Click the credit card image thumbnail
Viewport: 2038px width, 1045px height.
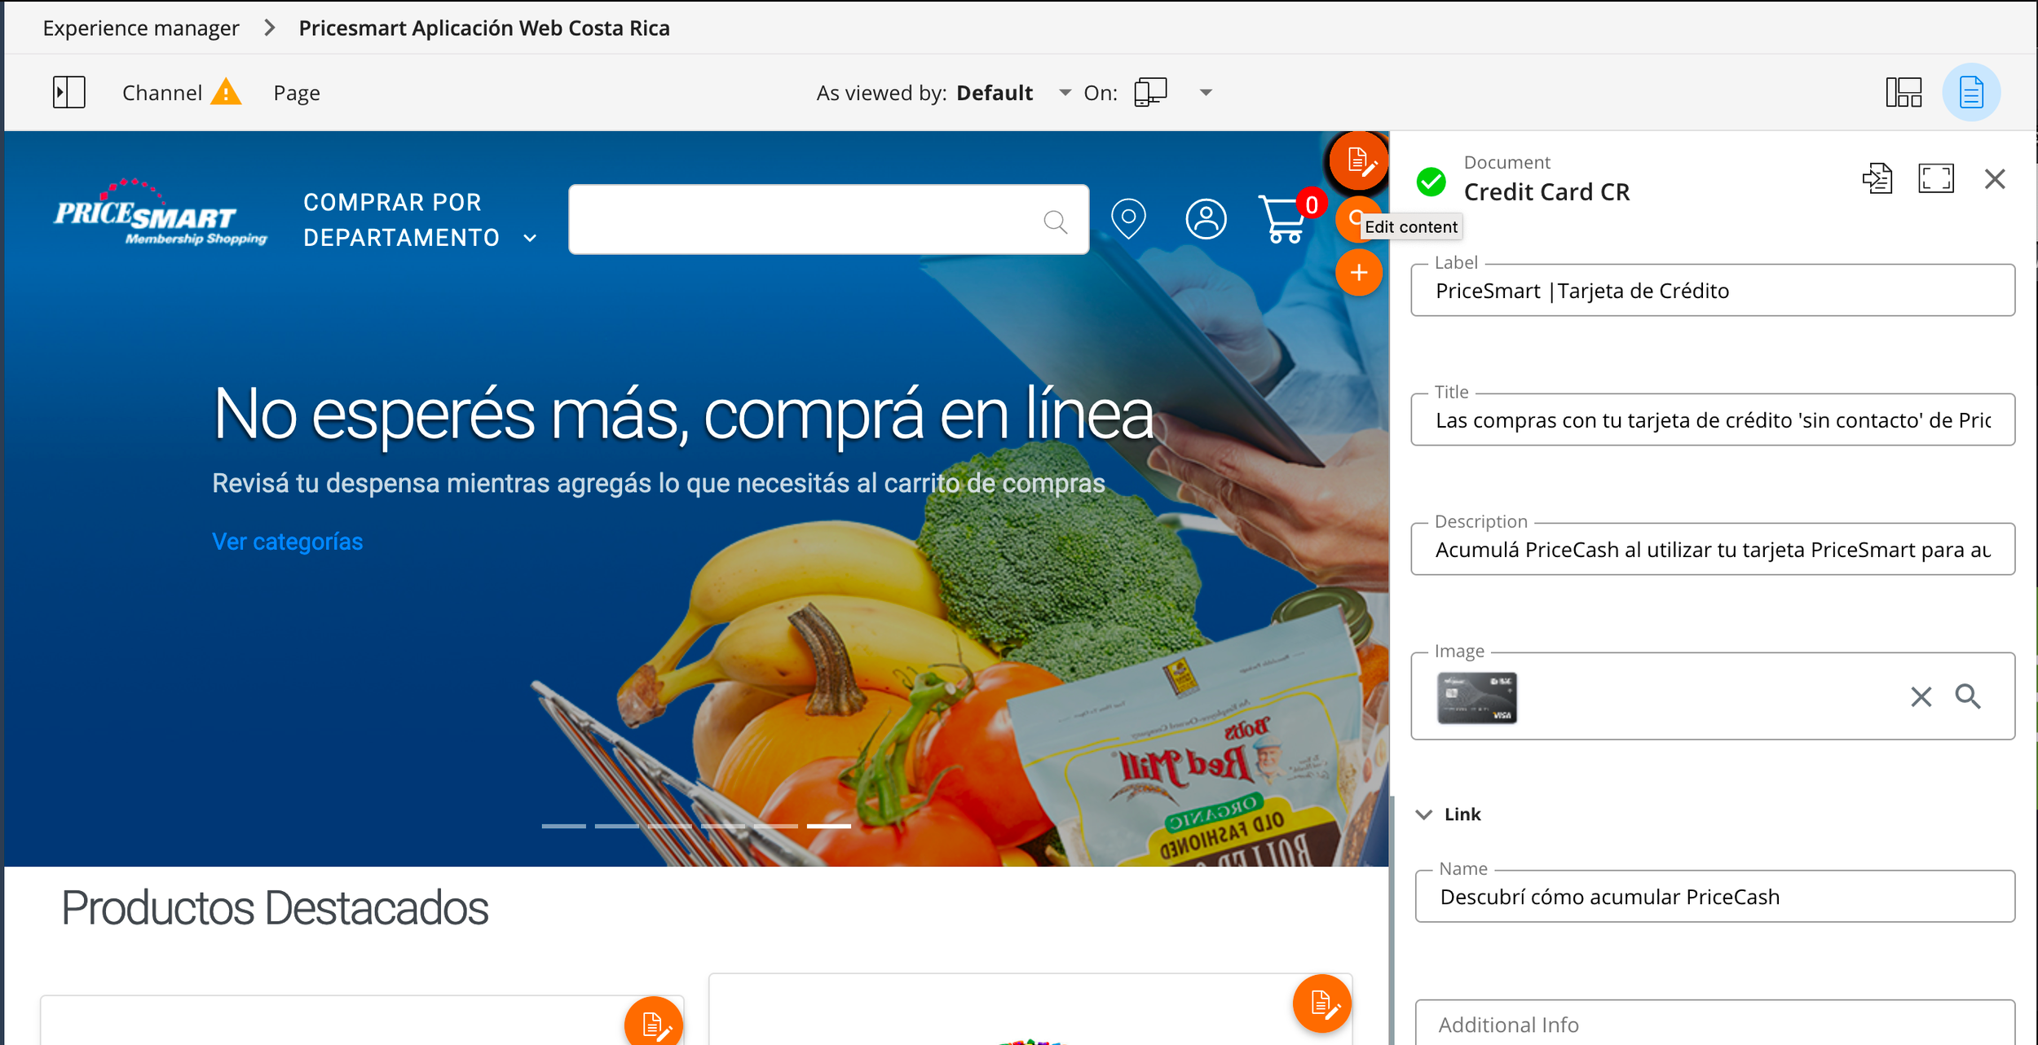point(1477,698)
